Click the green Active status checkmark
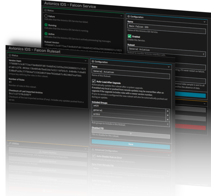Screen dimensions: 211x196 click(46, 34)
